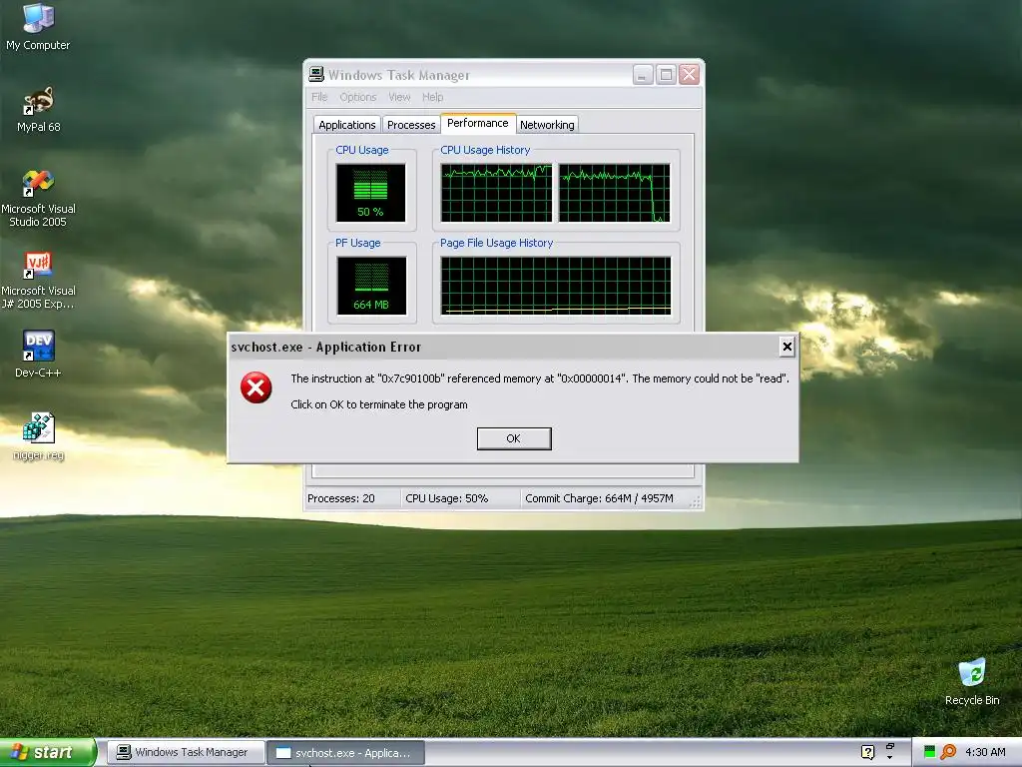
Task: Click OK to terminate the program
Action: coord(514,438)
